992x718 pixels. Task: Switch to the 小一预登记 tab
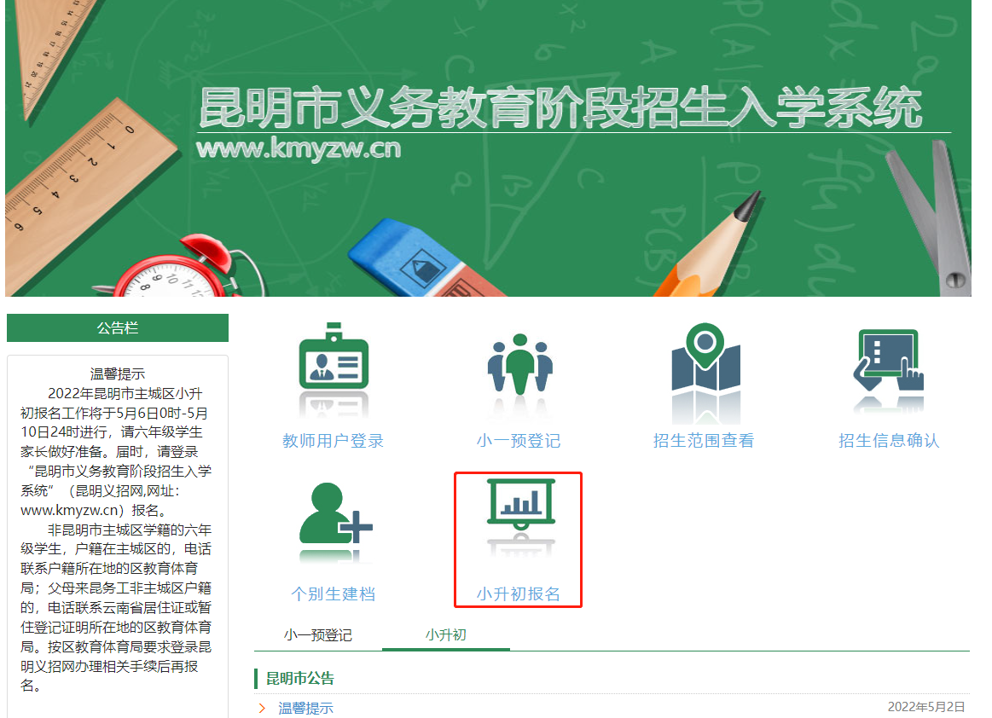tap(319, 635)
